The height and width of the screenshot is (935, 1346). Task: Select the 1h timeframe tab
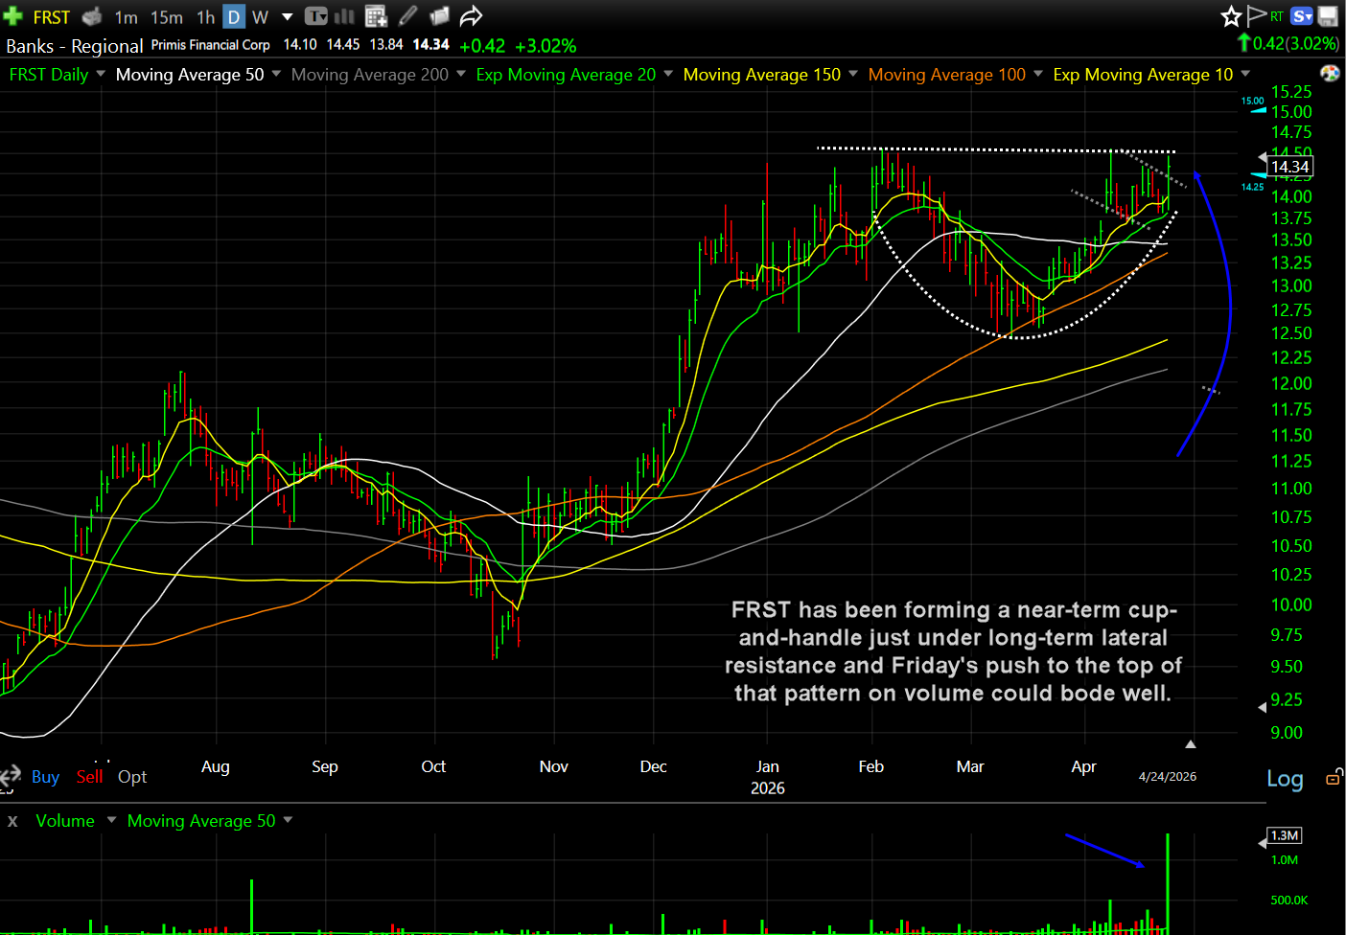(x=205, y=17)
